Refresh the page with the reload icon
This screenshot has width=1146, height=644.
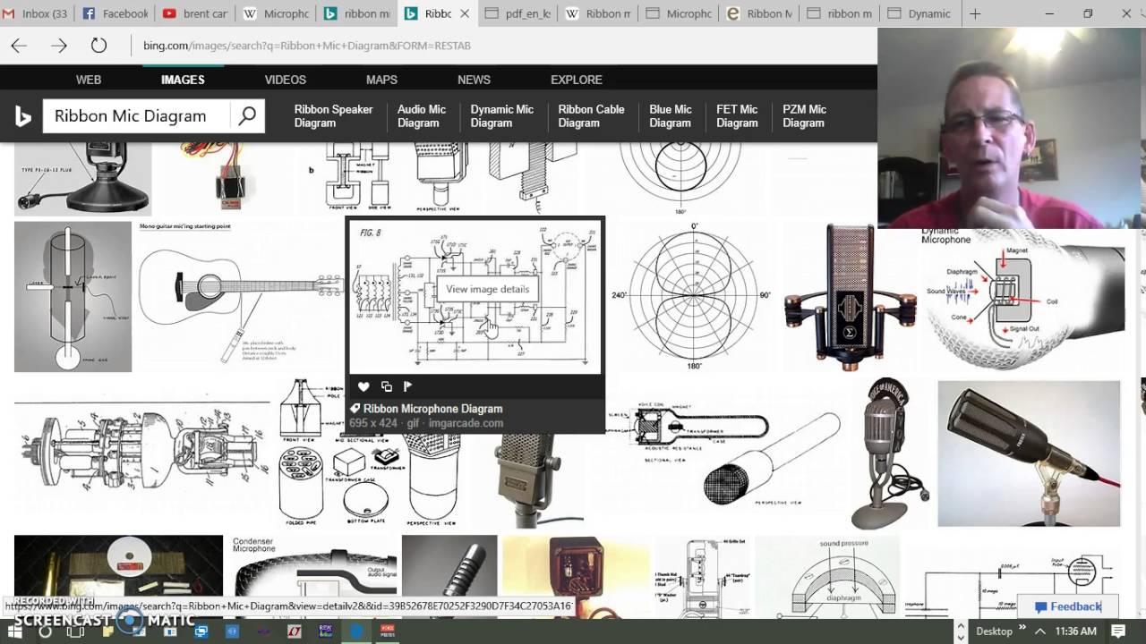98,46
